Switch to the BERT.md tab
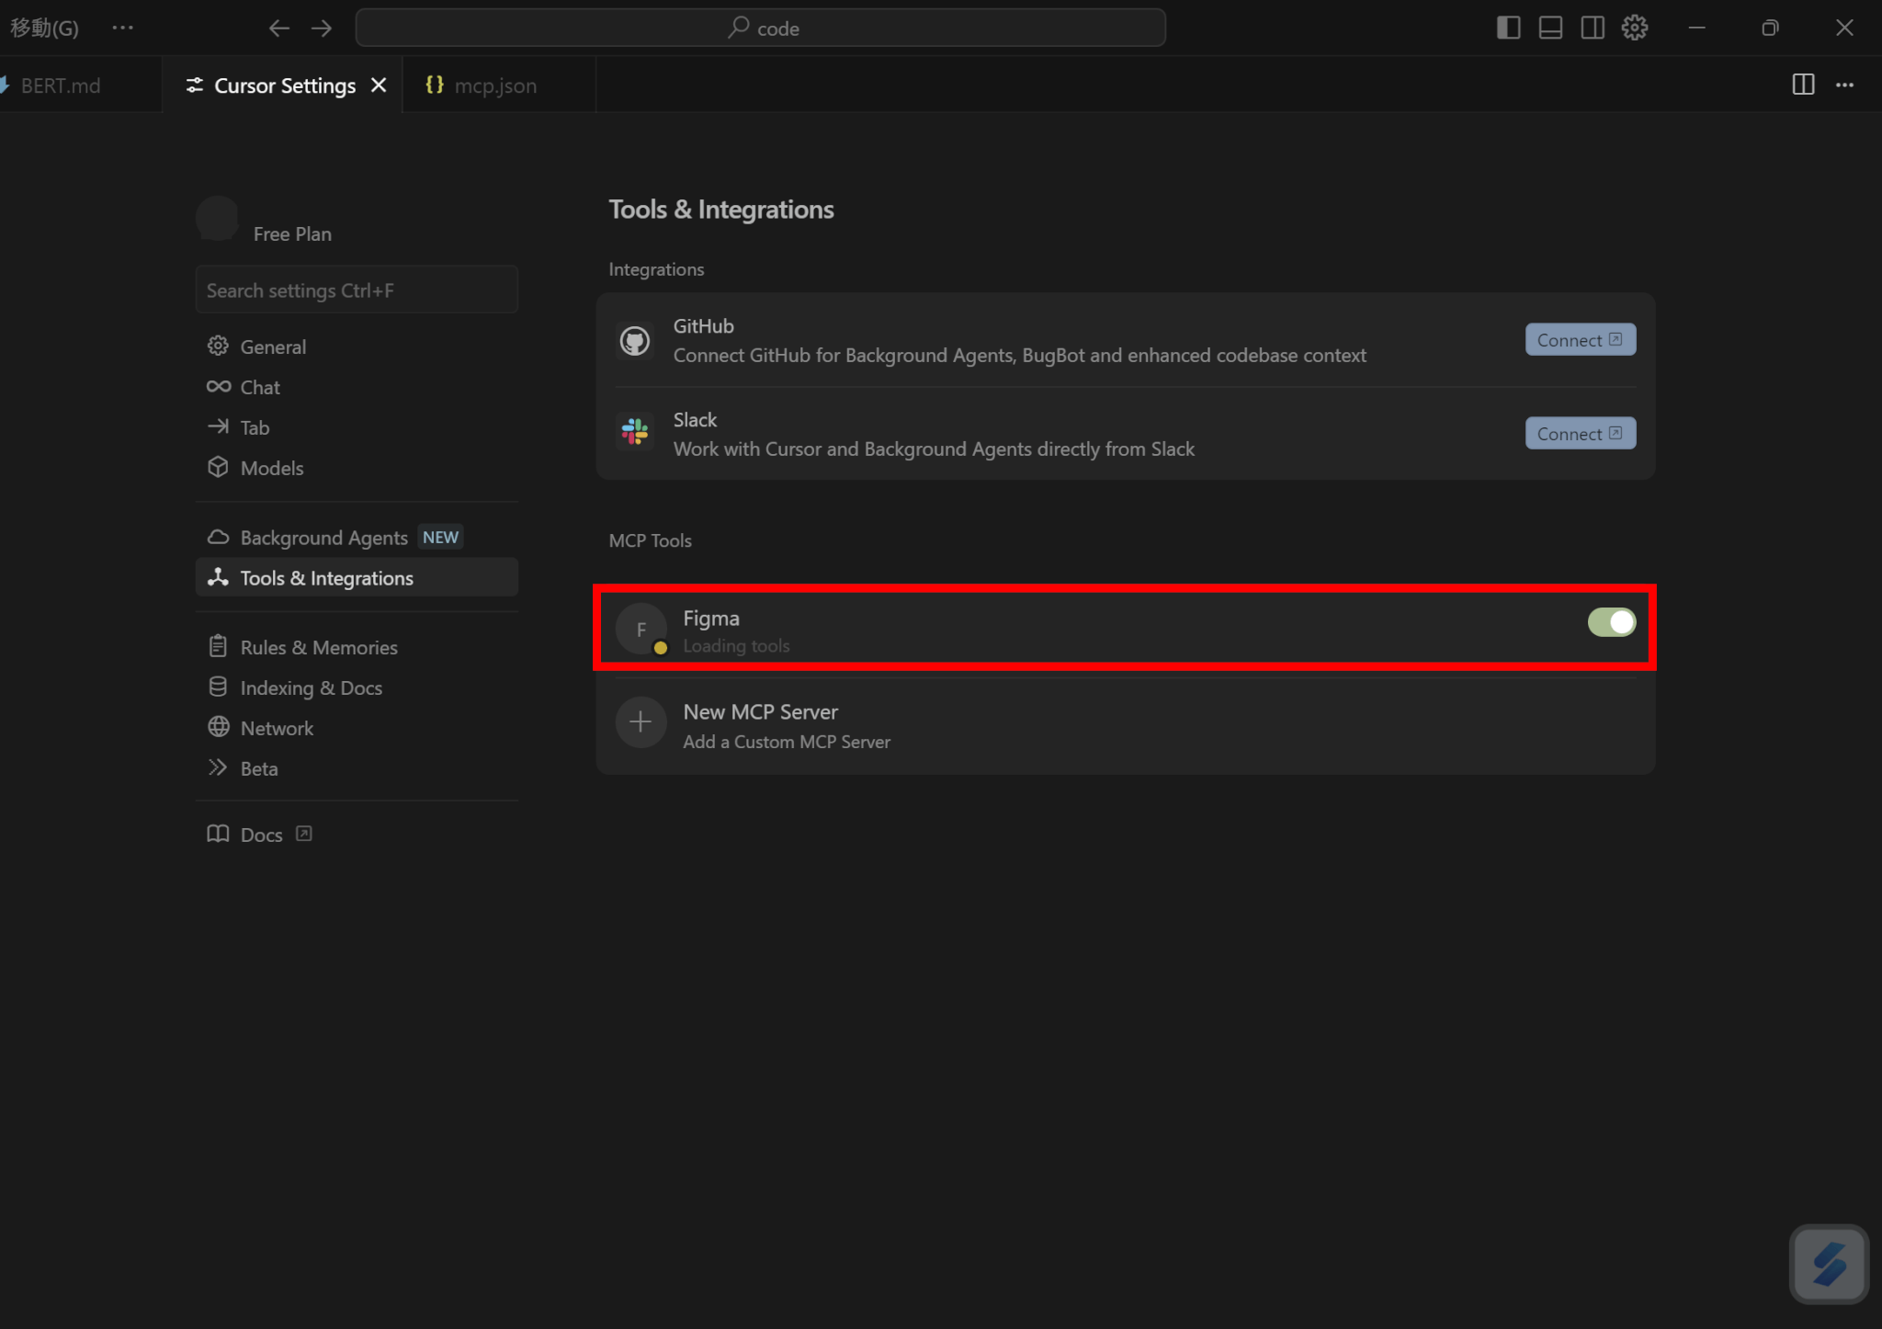The width and height of the screenshot is (1882, 1329). 61,85
